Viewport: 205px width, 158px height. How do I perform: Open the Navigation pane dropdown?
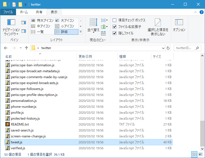pos(11,27)
